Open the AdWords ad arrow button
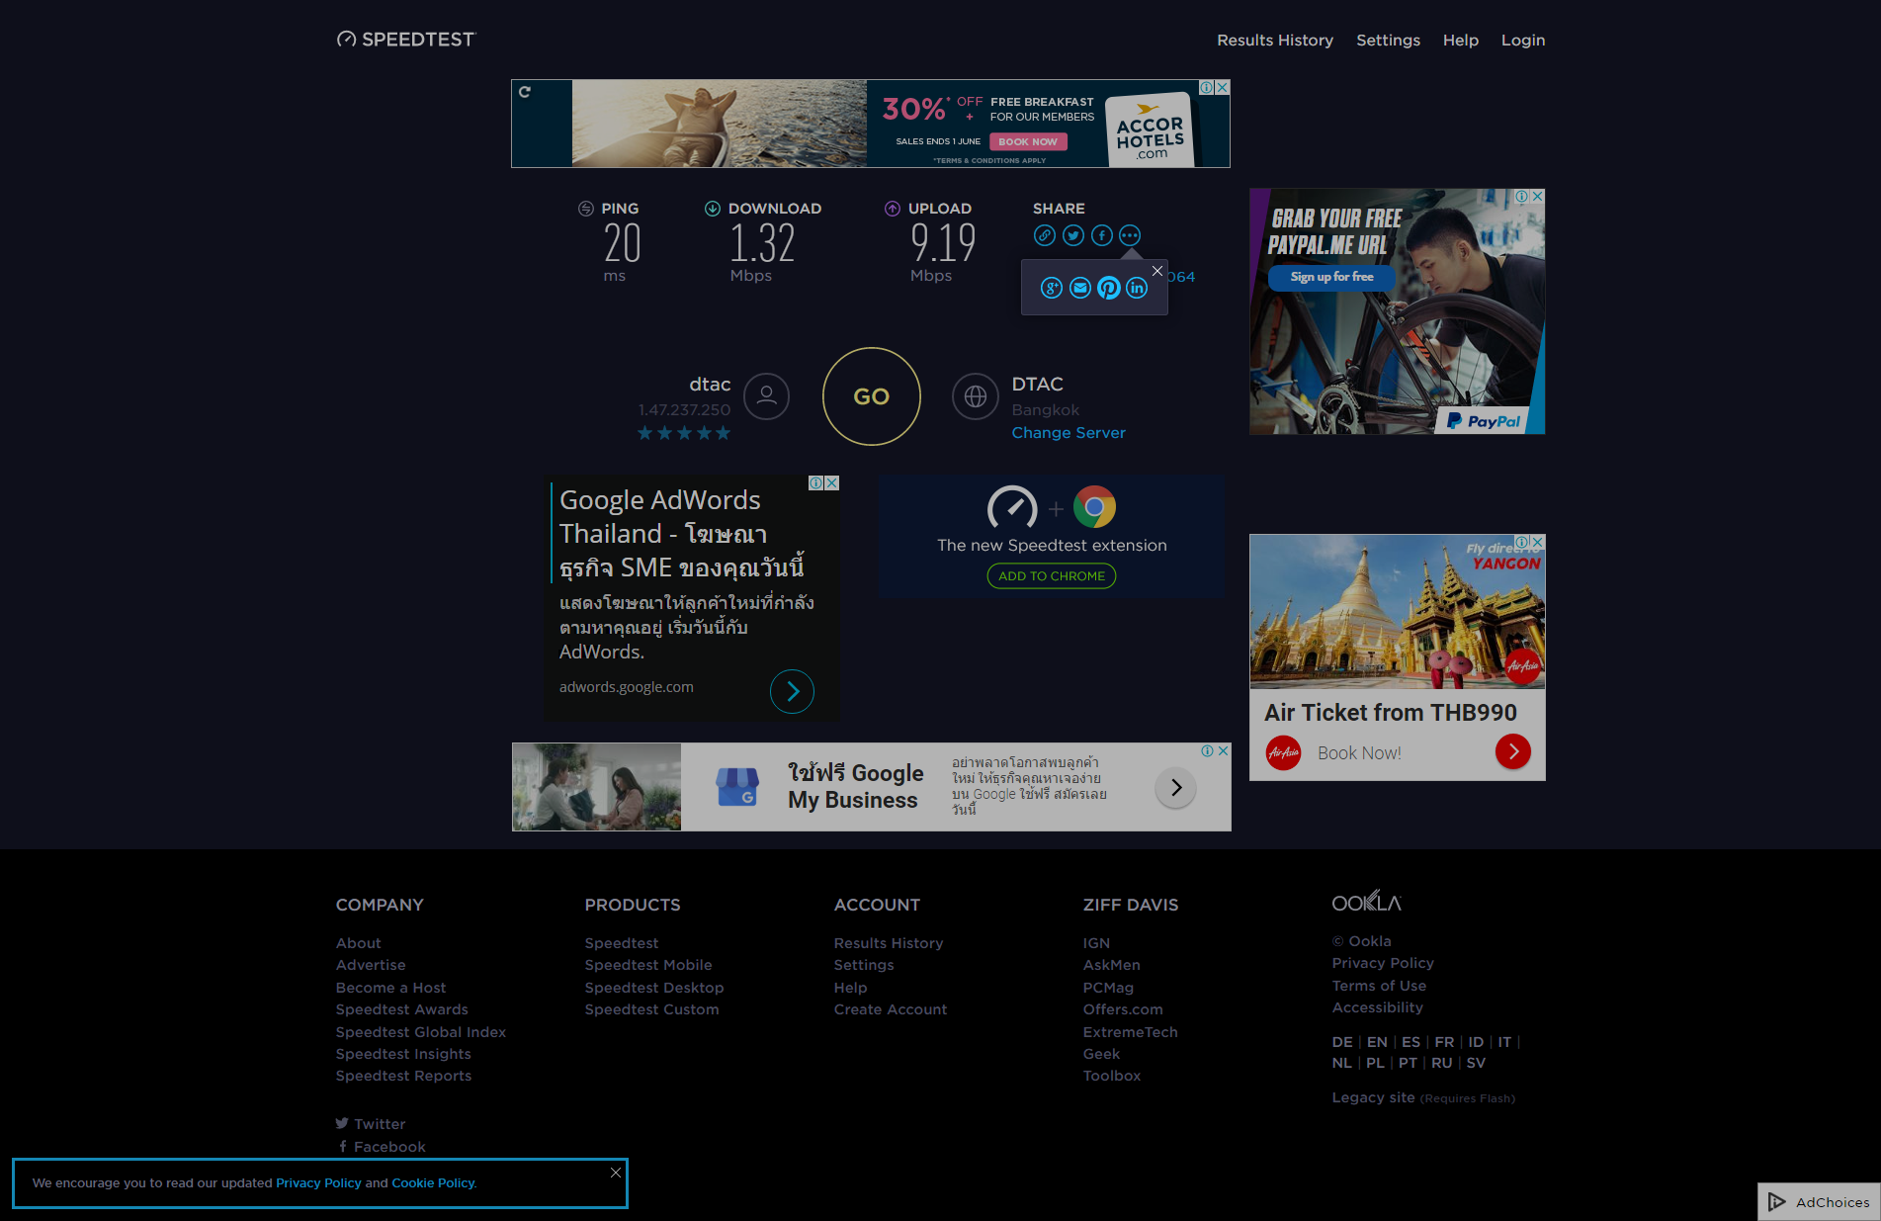 tap(792, 692)
